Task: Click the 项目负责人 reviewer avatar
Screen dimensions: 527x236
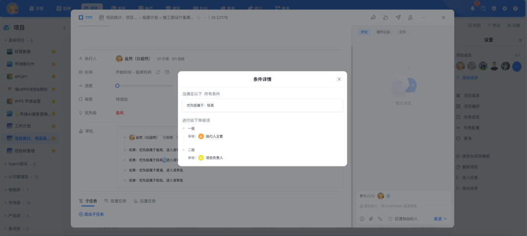Action: pyautogui.click(x=201, y=157)
